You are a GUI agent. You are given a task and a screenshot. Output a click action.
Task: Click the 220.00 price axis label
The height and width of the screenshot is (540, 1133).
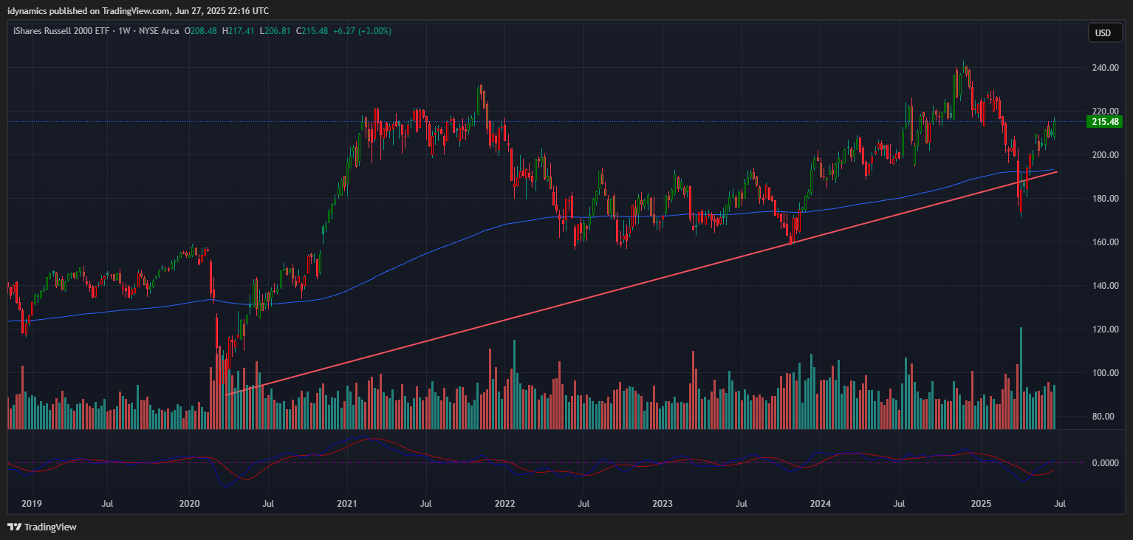pyautogui.click(x=1104, y=112)
